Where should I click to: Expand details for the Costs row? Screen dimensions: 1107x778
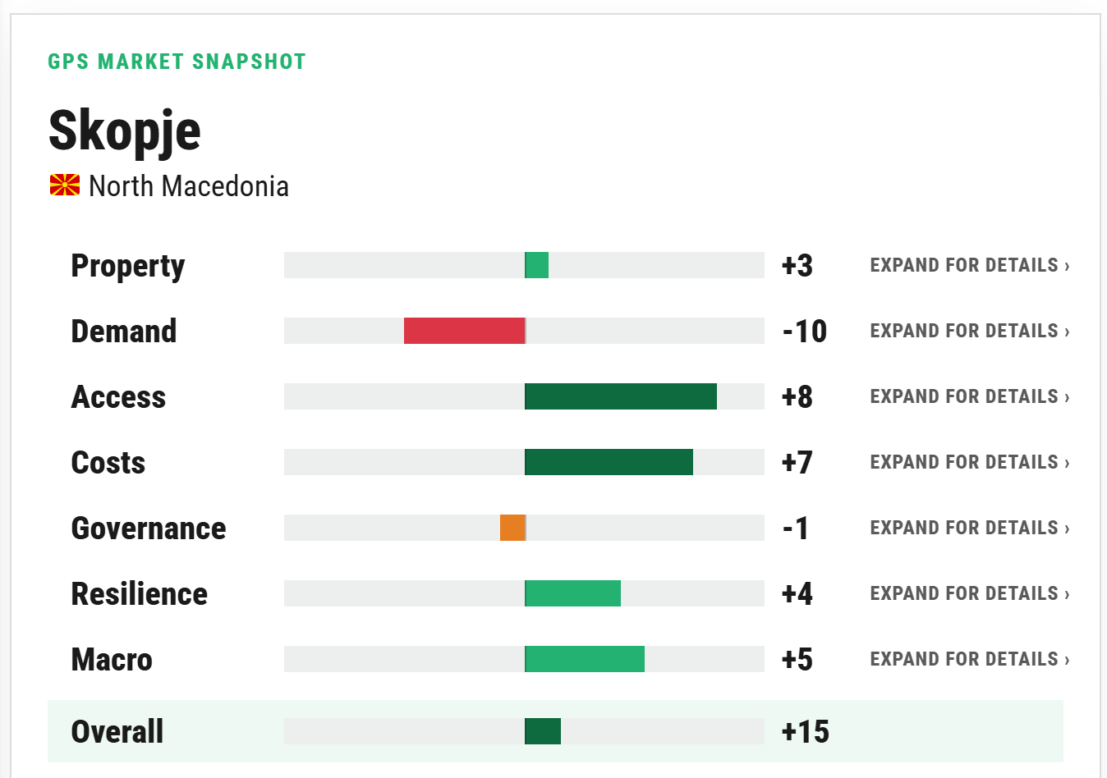click(970, 462)
